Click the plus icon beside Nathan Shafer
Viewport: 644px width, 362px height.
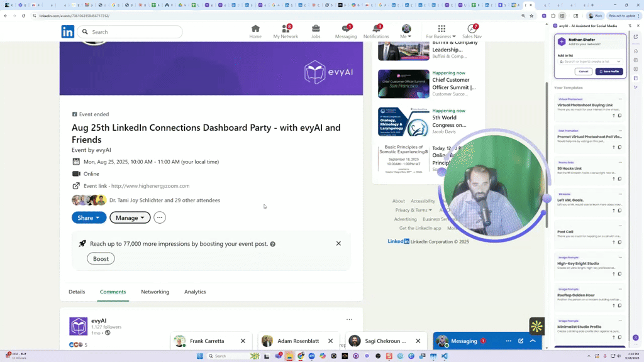point(562,41)
